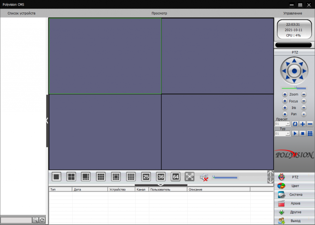
Task: Toggle the muted speaker icon
Action: coord(204,177)
